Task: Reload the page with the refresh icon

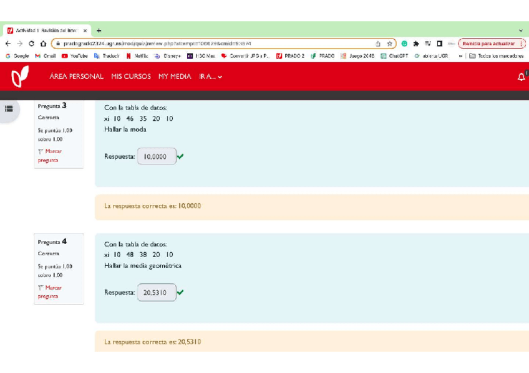Action: [x=31, y=44]
